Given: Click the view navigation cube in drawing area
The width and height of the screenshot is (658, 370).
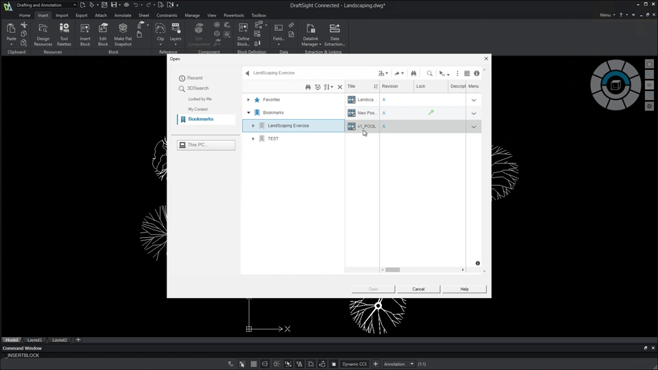Looking at the screenshot, I should (616, 85).
